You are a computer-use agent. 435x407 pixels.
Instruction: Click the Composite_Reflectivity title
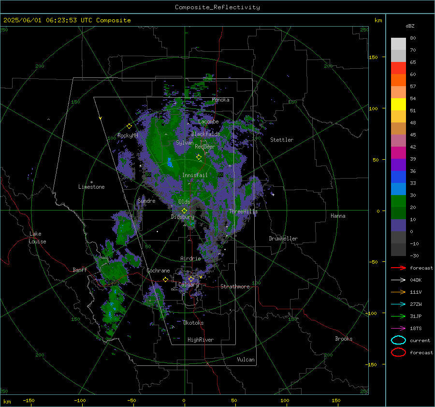pyautogui.click(x=217, y=7)
